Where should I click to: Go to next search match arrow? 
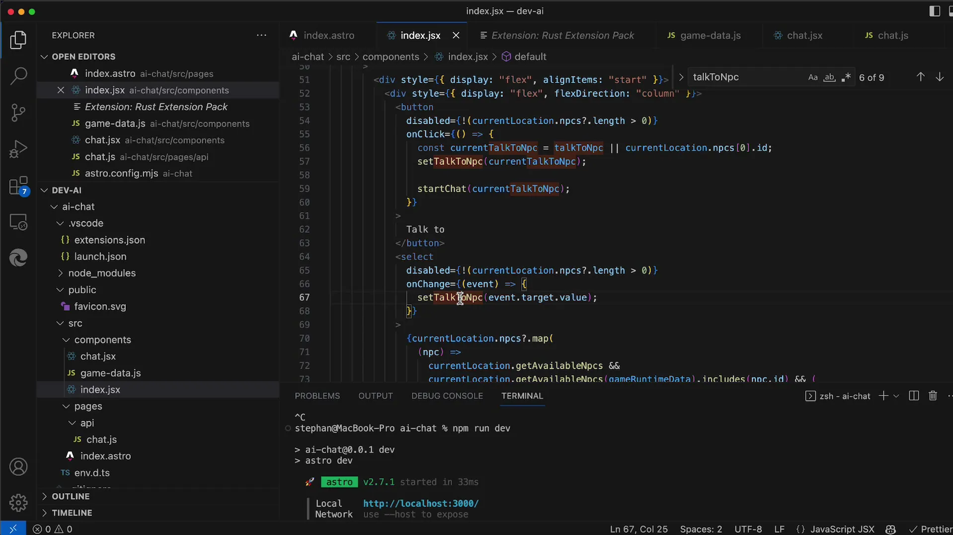[939, 77]
